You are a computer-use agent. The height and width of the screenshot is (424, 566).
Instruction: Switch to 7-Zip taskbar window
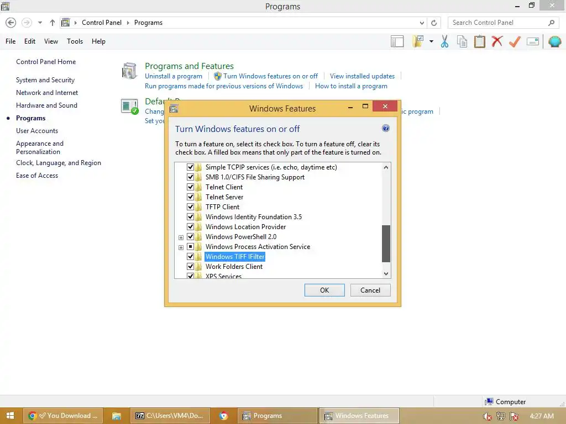pyautogui.click(x=169, y=416)
